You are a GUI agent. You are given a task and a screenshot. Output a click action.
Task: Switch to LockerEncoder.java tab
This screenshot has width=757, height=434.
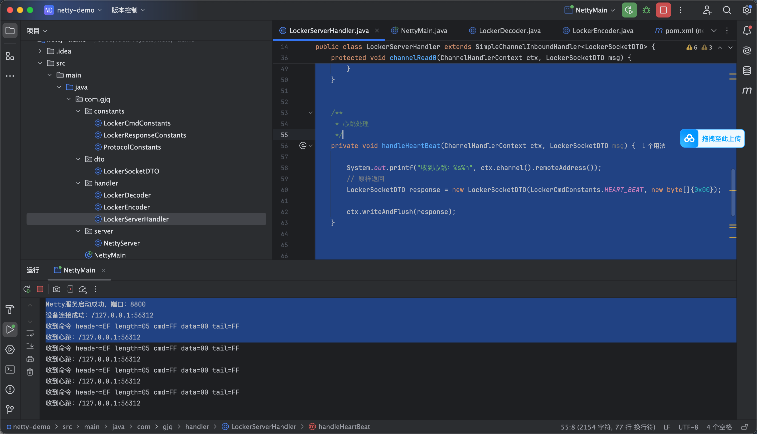pos(598,30)
